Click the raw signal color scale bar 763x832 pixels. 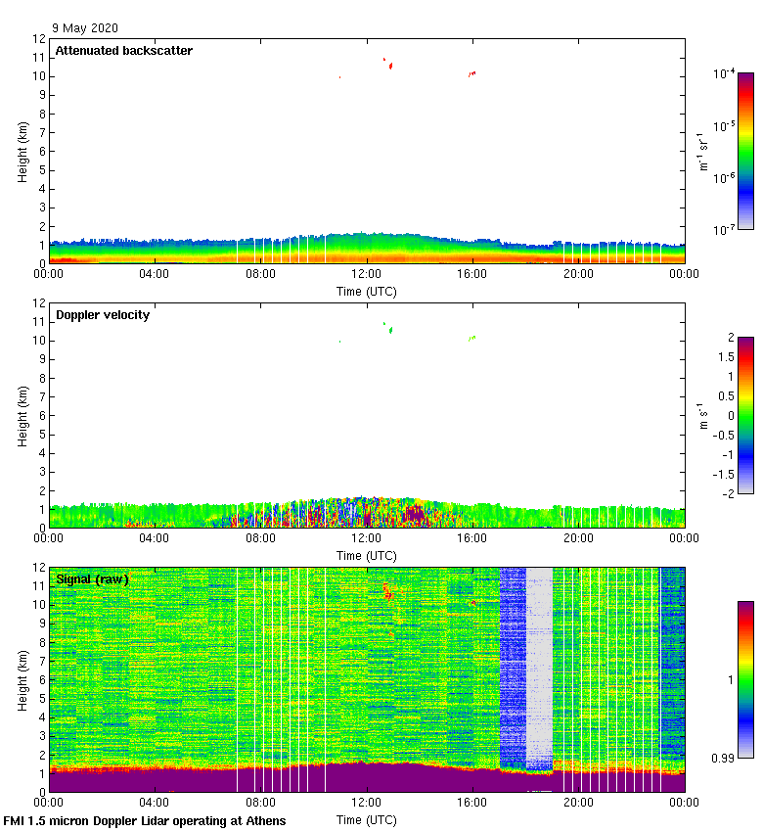[745, 679]
